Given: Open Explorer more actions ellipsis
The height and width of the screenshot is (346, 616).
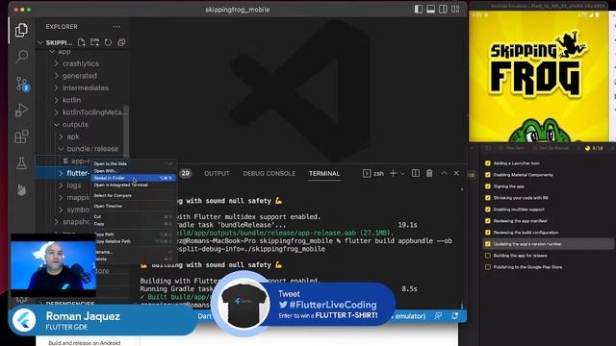Looking at the screenshot, I should [x=116, y=27].
